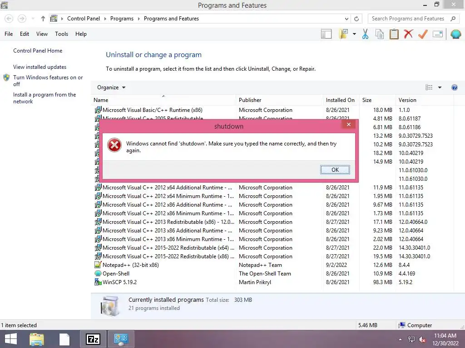Click the orange checkmark Properties icon
This screenshot has height=348, width=465.
[x=423, y=34]
